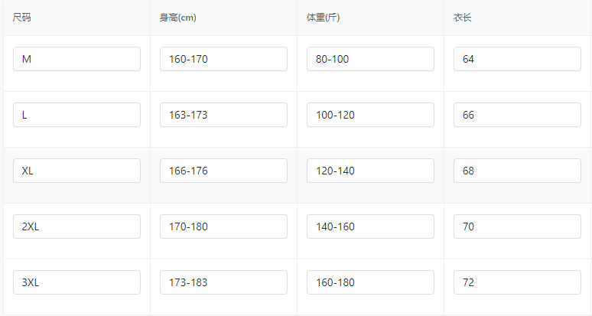The width and height of the screenshot is (592, 316).
Task: Focus the 2XL size input field
Action: (76, 226)
